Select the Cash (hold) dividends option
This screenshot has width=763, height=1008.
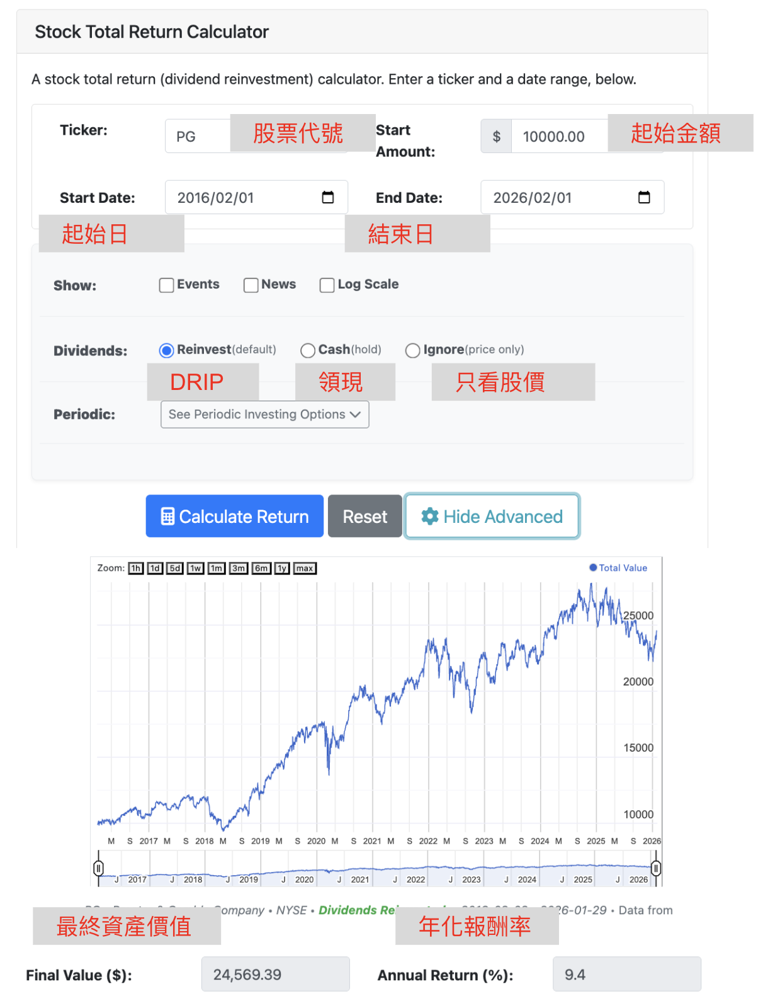(308, 350)
